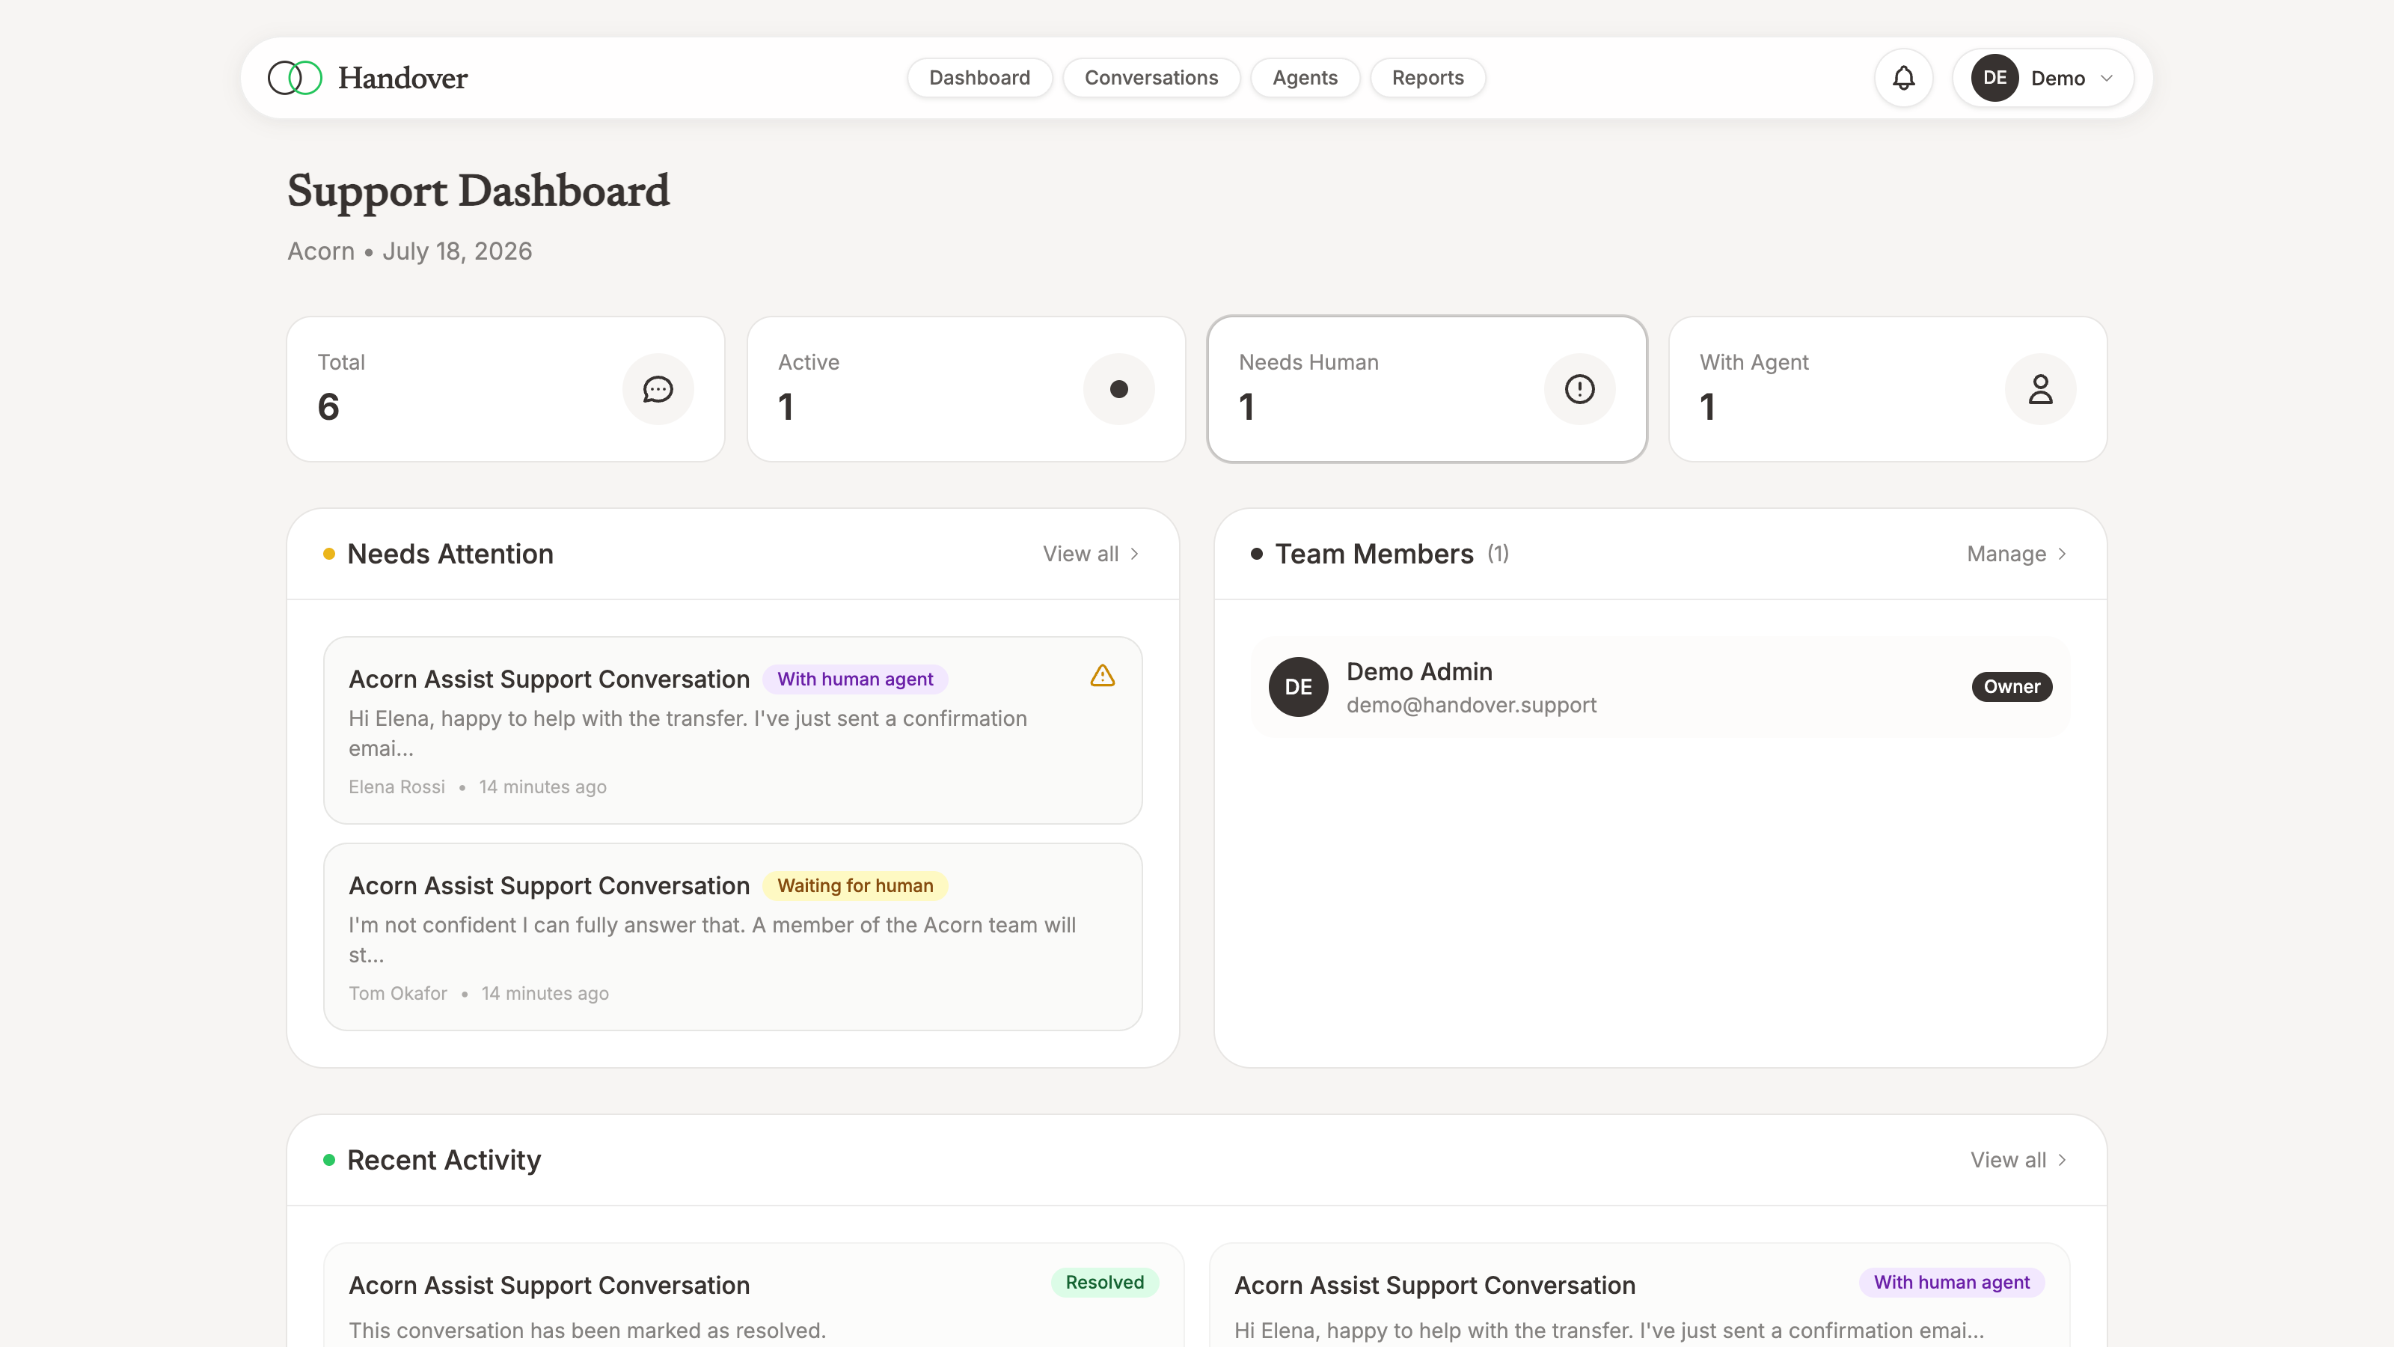Click the exclamation icon on Needs Human card
Viewport: 2394px width, 1347px height.
point(1580,389)
